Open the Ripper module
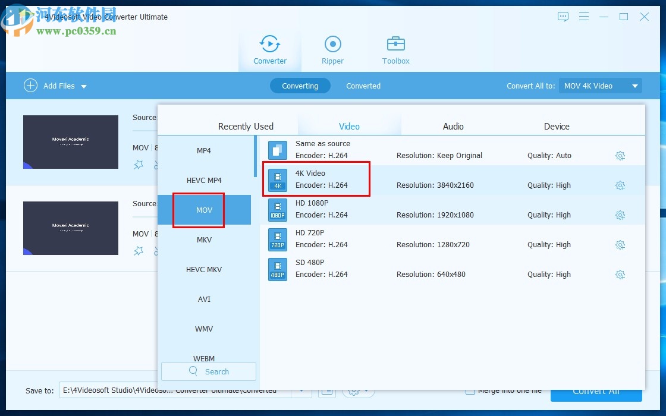Screen dimensions: 666x416 (332, 50)
